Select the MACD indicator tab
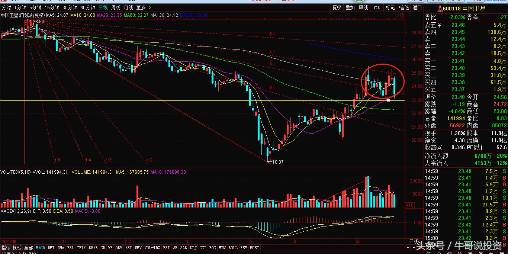 [x=40, y=248]
